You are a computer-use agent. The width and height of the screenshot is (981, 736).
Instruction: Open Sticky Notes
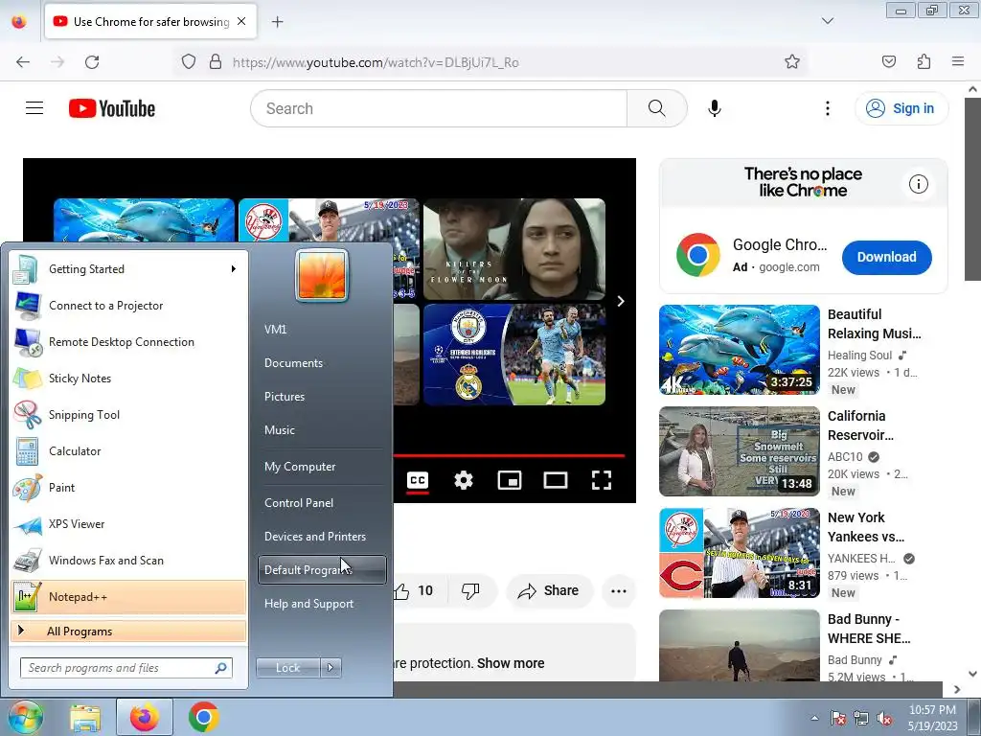(128, 378)
